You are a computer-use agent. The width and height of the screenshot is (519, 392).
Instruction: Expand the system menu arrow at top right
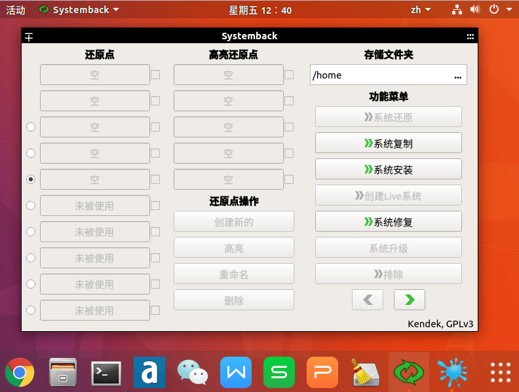click(509, 10)
